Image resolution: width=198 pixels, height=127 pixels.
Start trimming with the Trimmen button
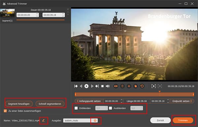pos(183,120)
